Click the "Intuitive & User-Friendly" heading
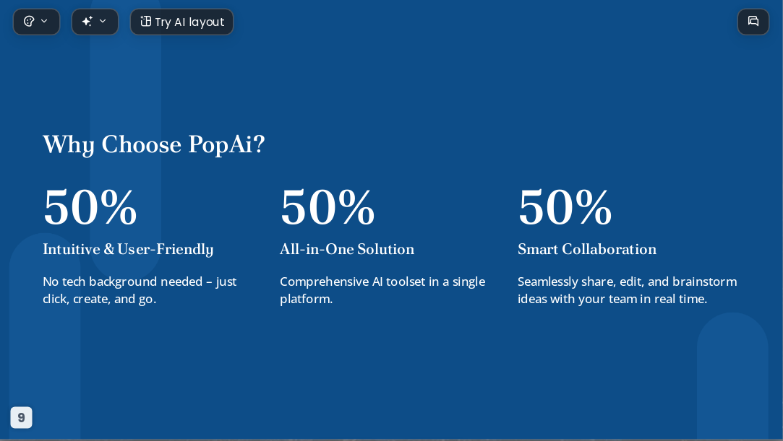 129,249
